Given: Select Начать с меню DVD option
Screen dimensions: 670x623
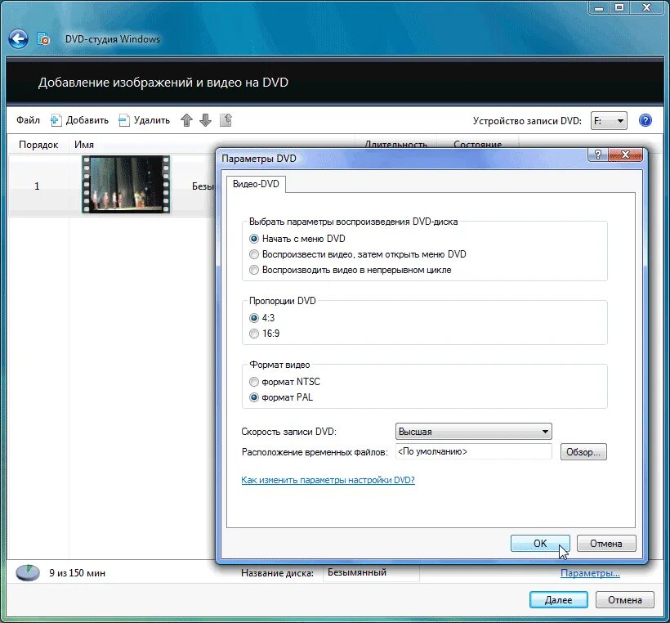Looking at the screenshot, I should tap(297, 239).
